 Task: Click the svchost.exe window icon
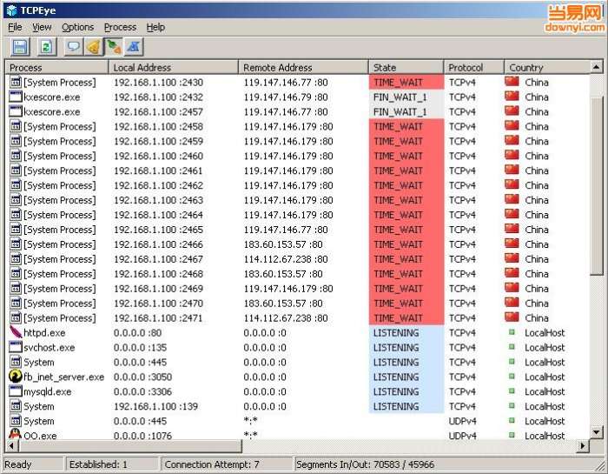pos(16,347)
